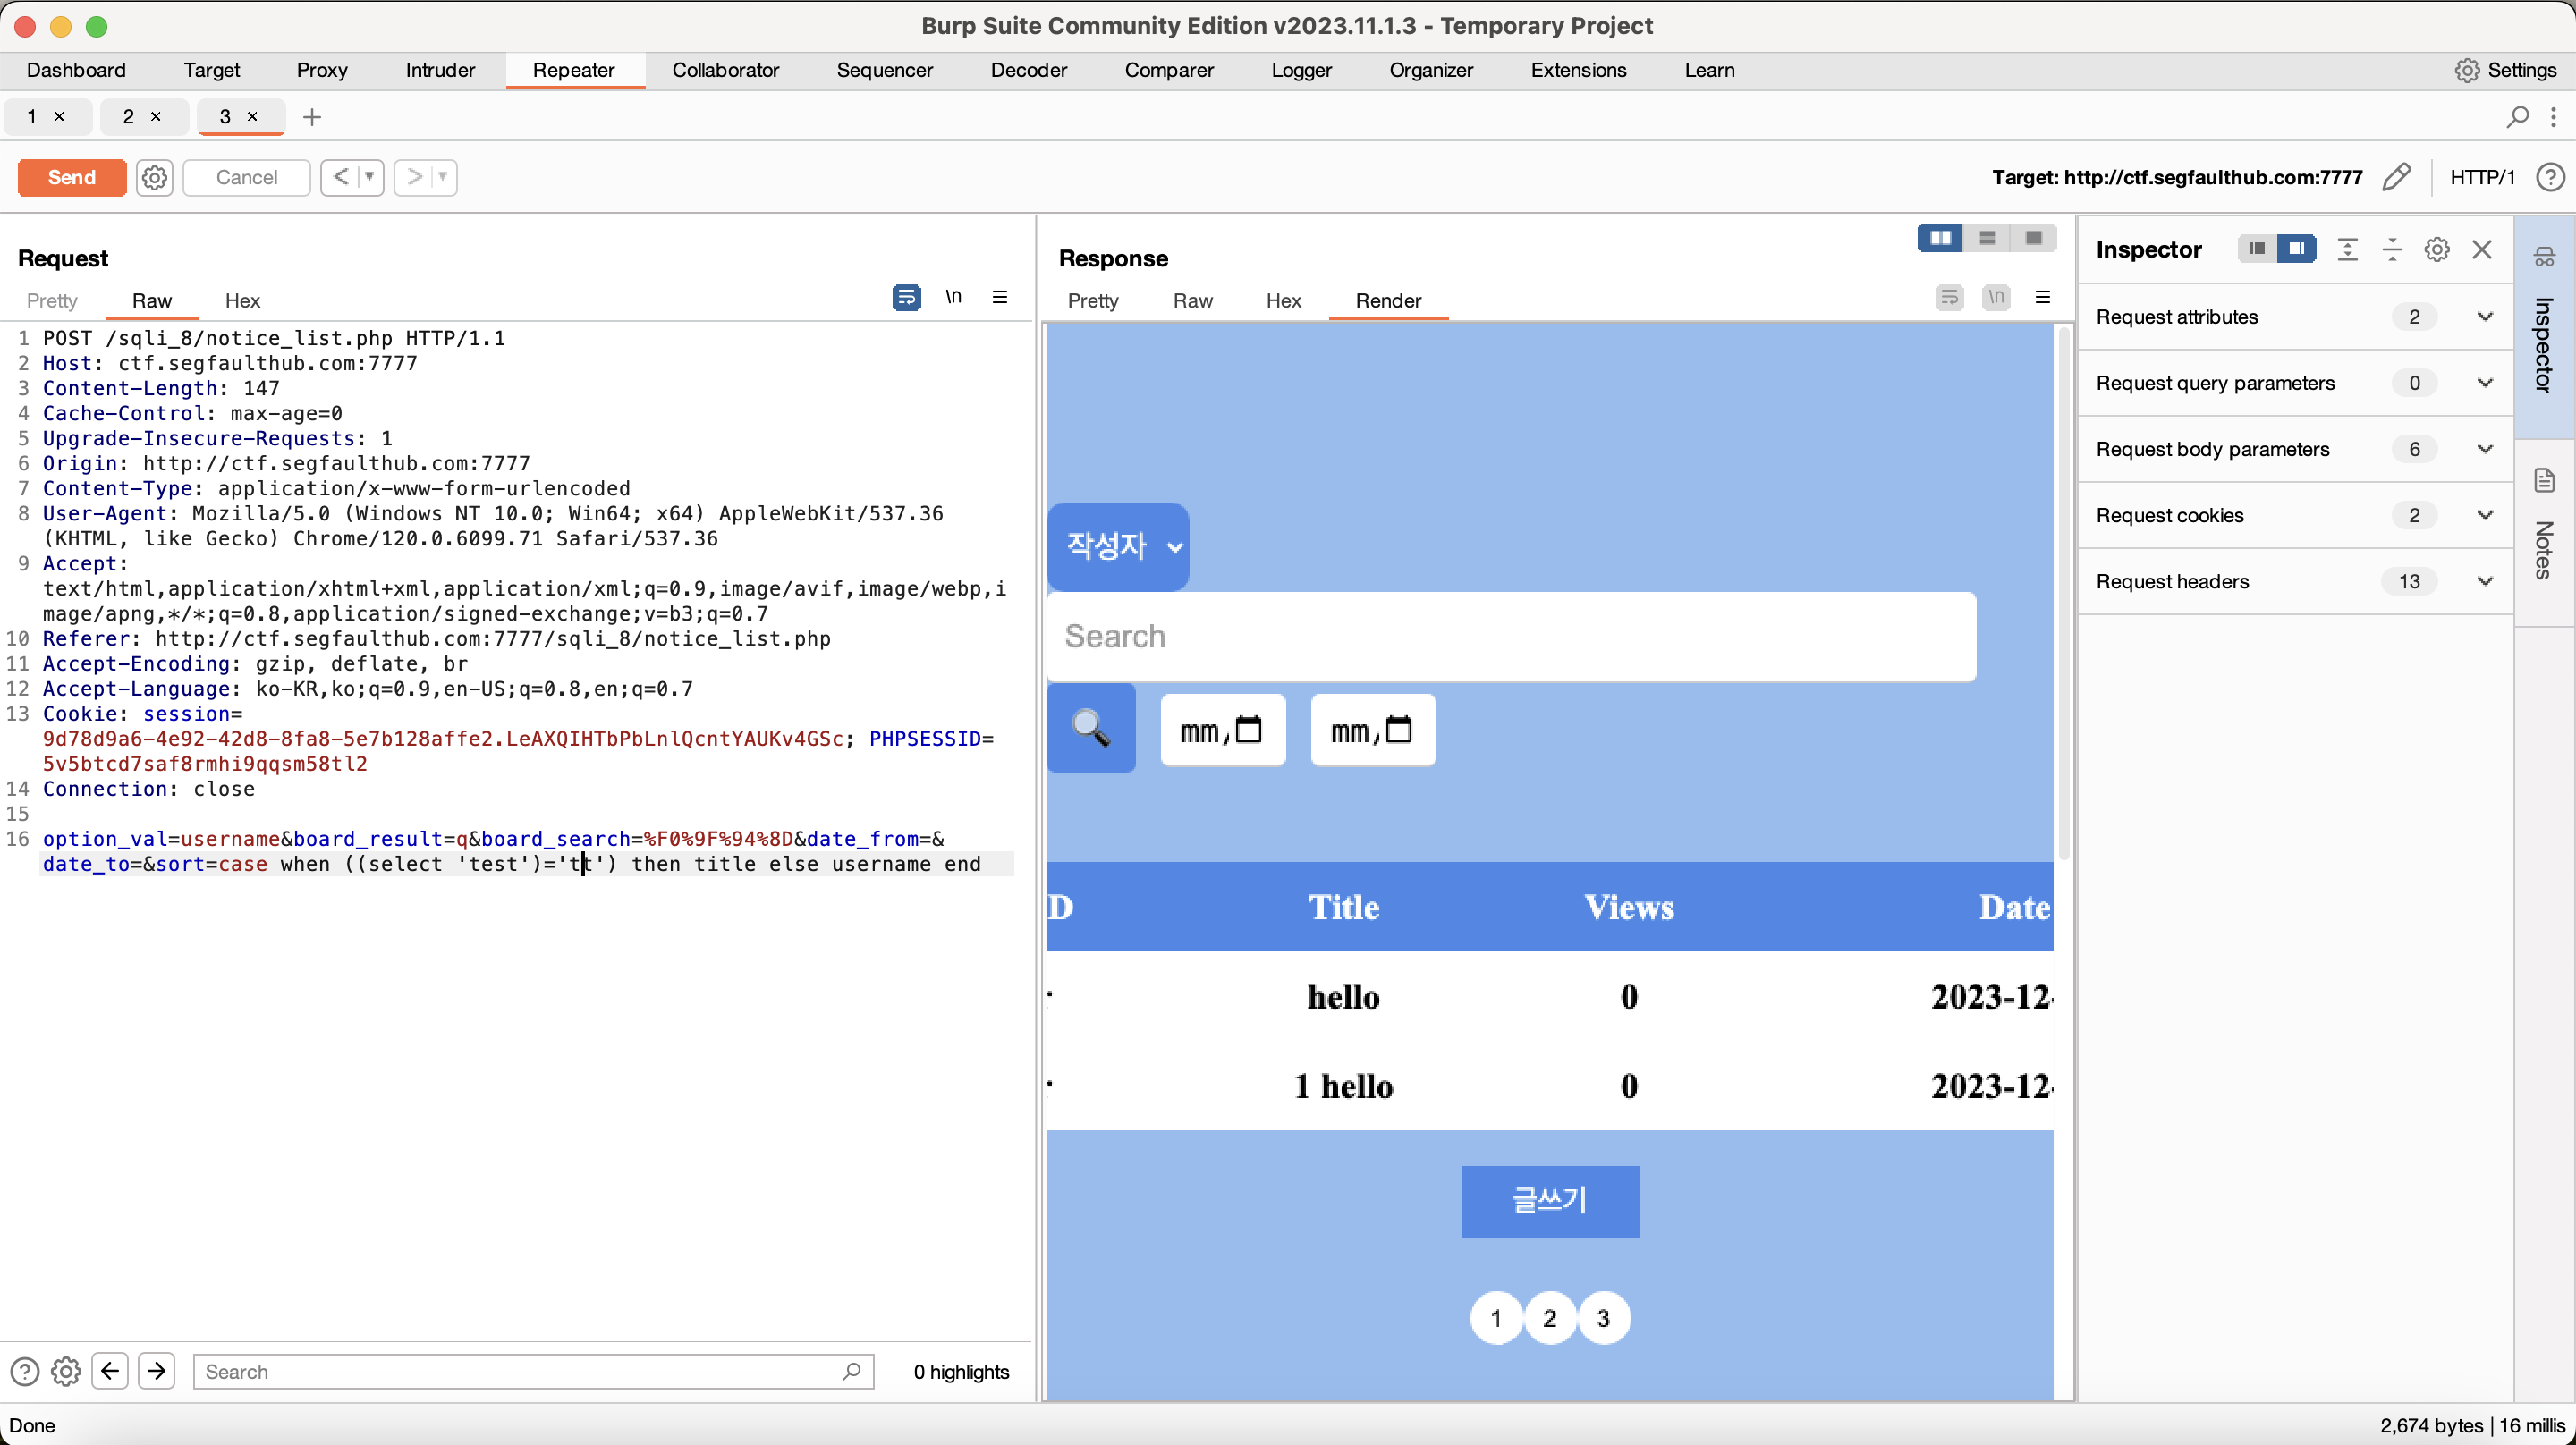
Task: Open the Intruder tab
Action: tap(440, 70)
